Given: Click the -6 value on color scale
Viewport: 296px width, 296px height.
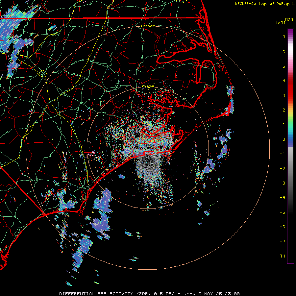Looking at the screenshot, I should 283,227.
